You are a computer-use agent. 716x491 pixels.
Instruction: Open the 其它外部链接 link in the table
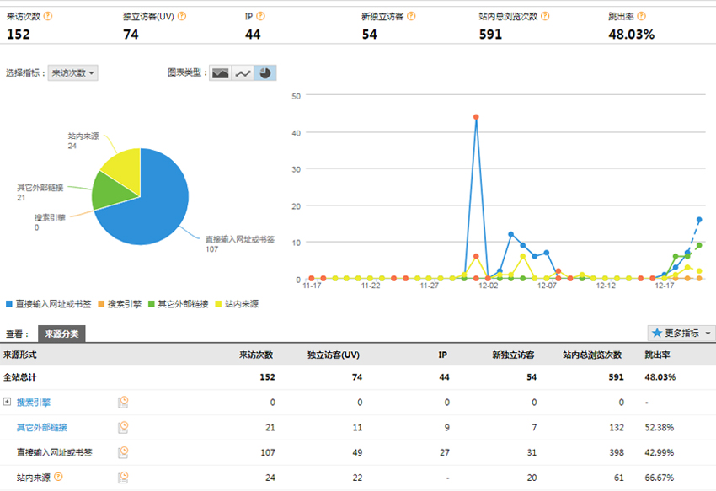[x=41, y=428]
